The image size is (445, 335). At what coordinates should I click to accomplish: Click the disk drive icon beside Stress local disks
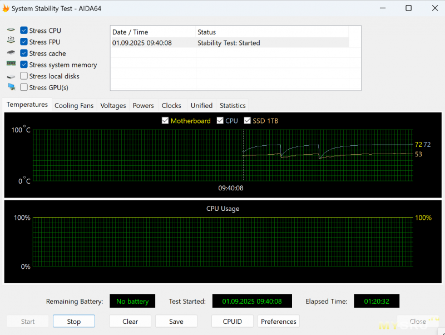point(11,77)
